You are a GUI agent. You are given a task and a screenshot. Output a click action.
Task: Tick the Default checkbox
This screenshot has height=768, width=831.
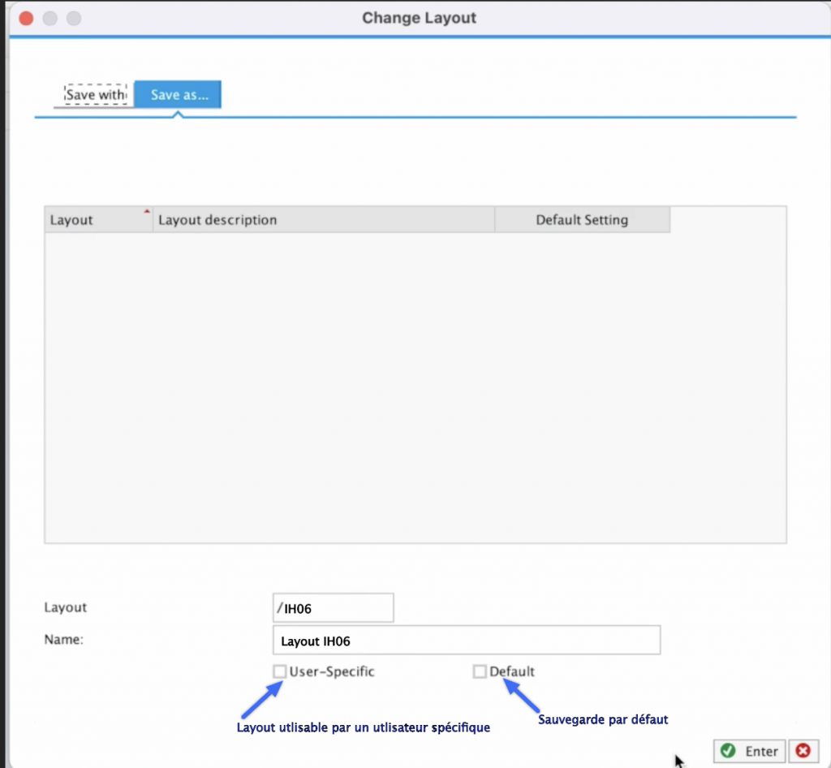pyautogui.click(x=480, y=671)
